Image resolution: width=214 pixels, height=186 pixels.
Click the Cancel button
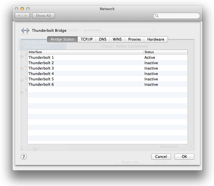(161, 157)
